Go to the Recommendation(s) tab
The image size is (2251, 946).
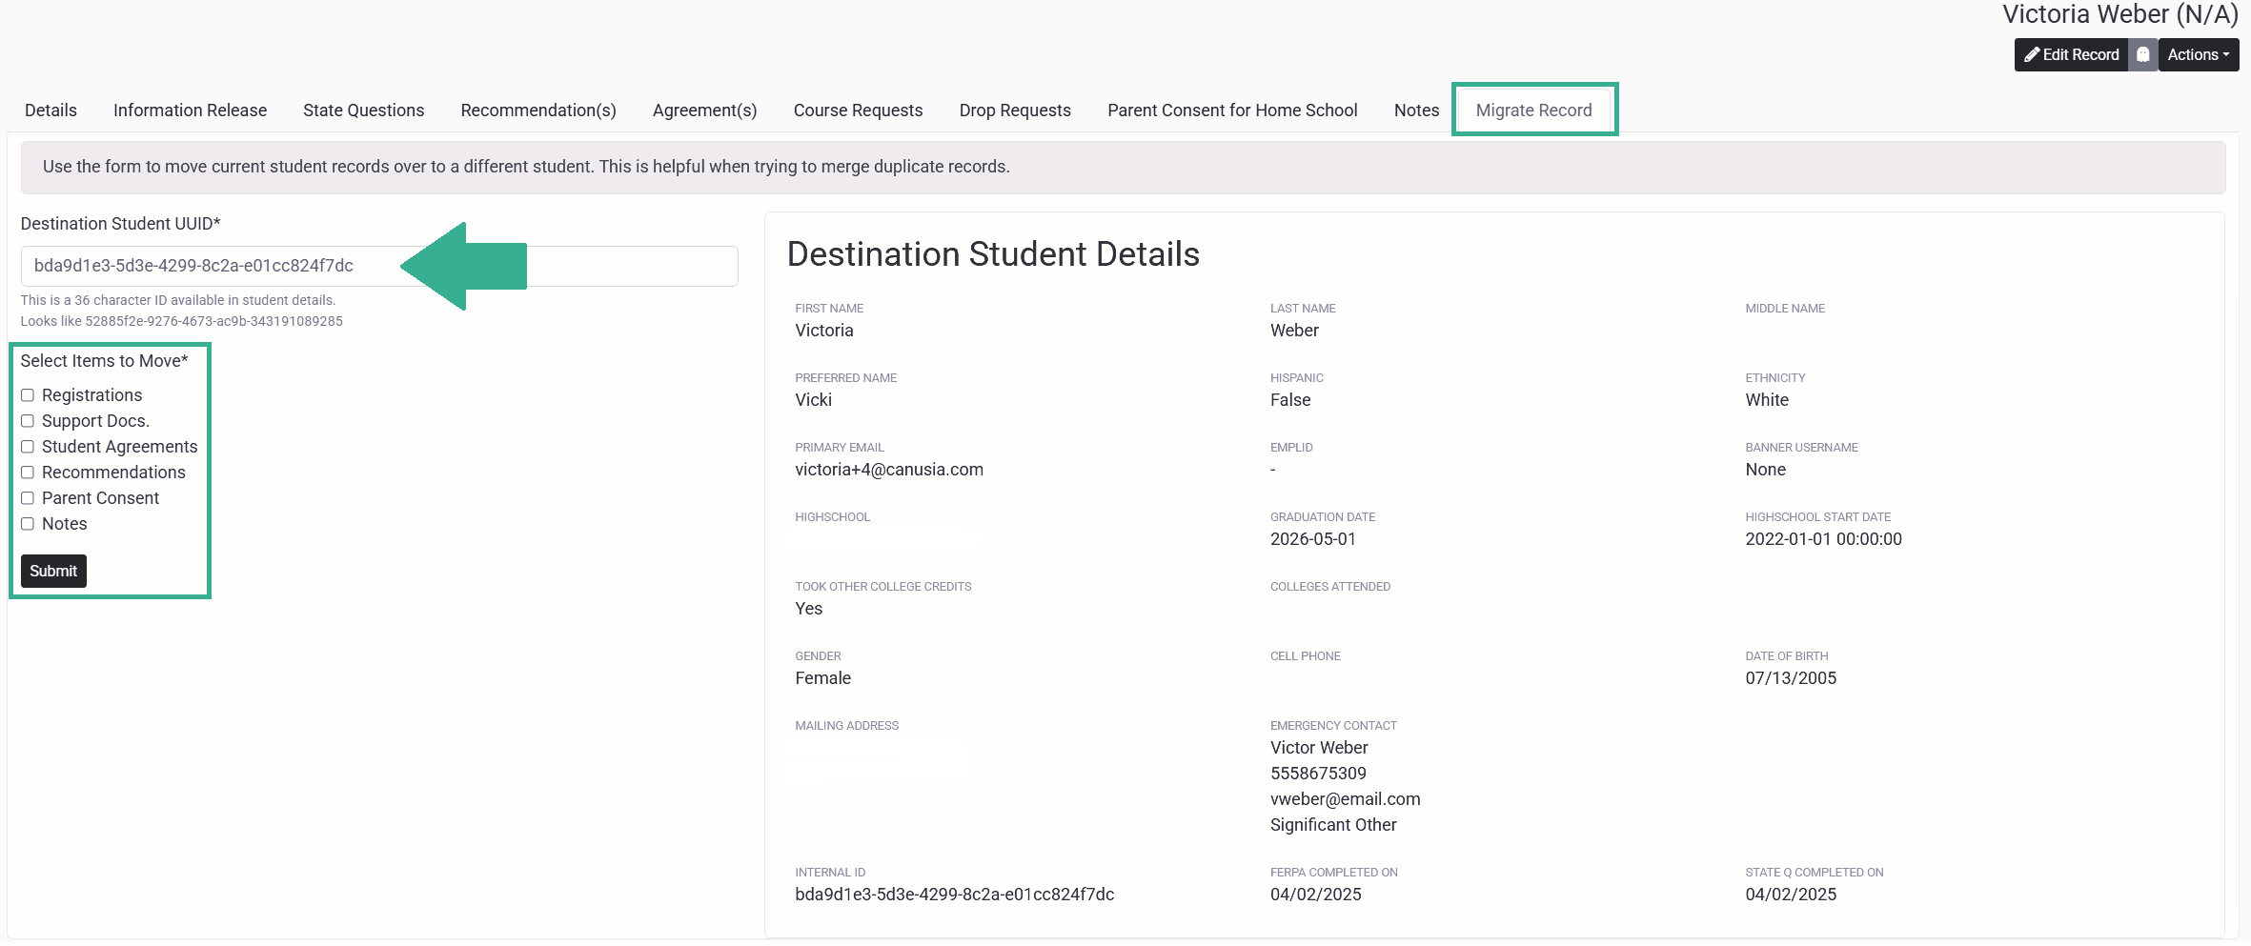(538, 111)
